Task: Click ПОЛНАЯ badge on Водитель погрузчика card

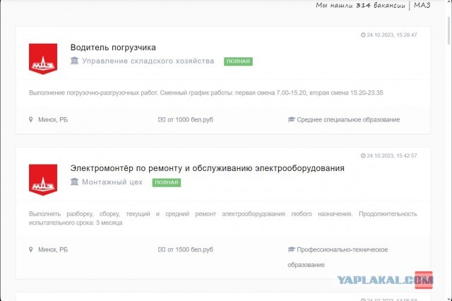Action: pyautogui.click(x=238, y=61)
